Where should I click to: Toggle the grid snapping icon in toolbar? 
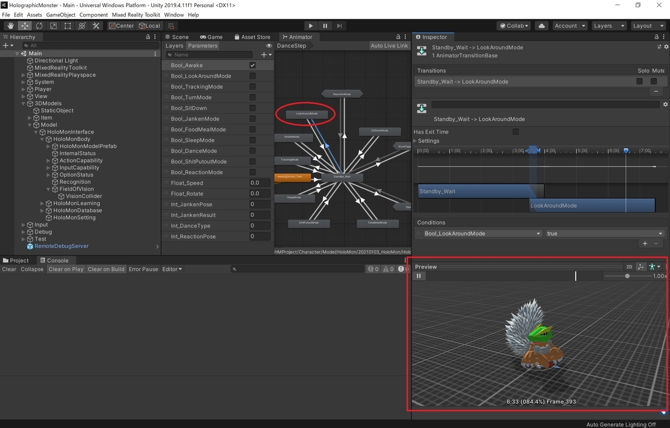171,26
